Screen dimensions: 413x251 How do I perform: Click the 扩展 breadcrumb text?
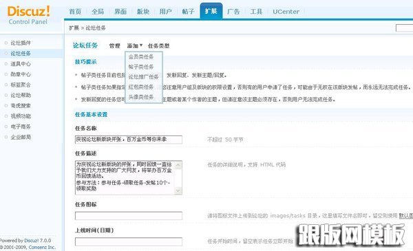point(74,28)
